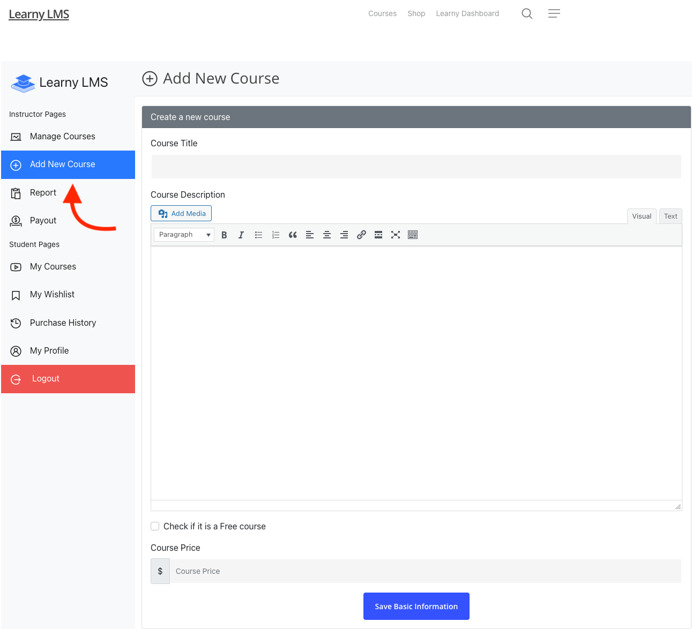This screenshot has height=629, width=692.
Task: Open the Paragraph format dropdown
Action: (184, 235)
